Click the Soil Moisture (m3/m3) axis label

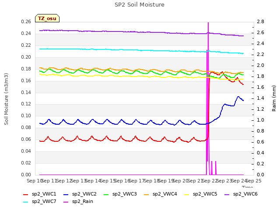(x=6, y=99)
